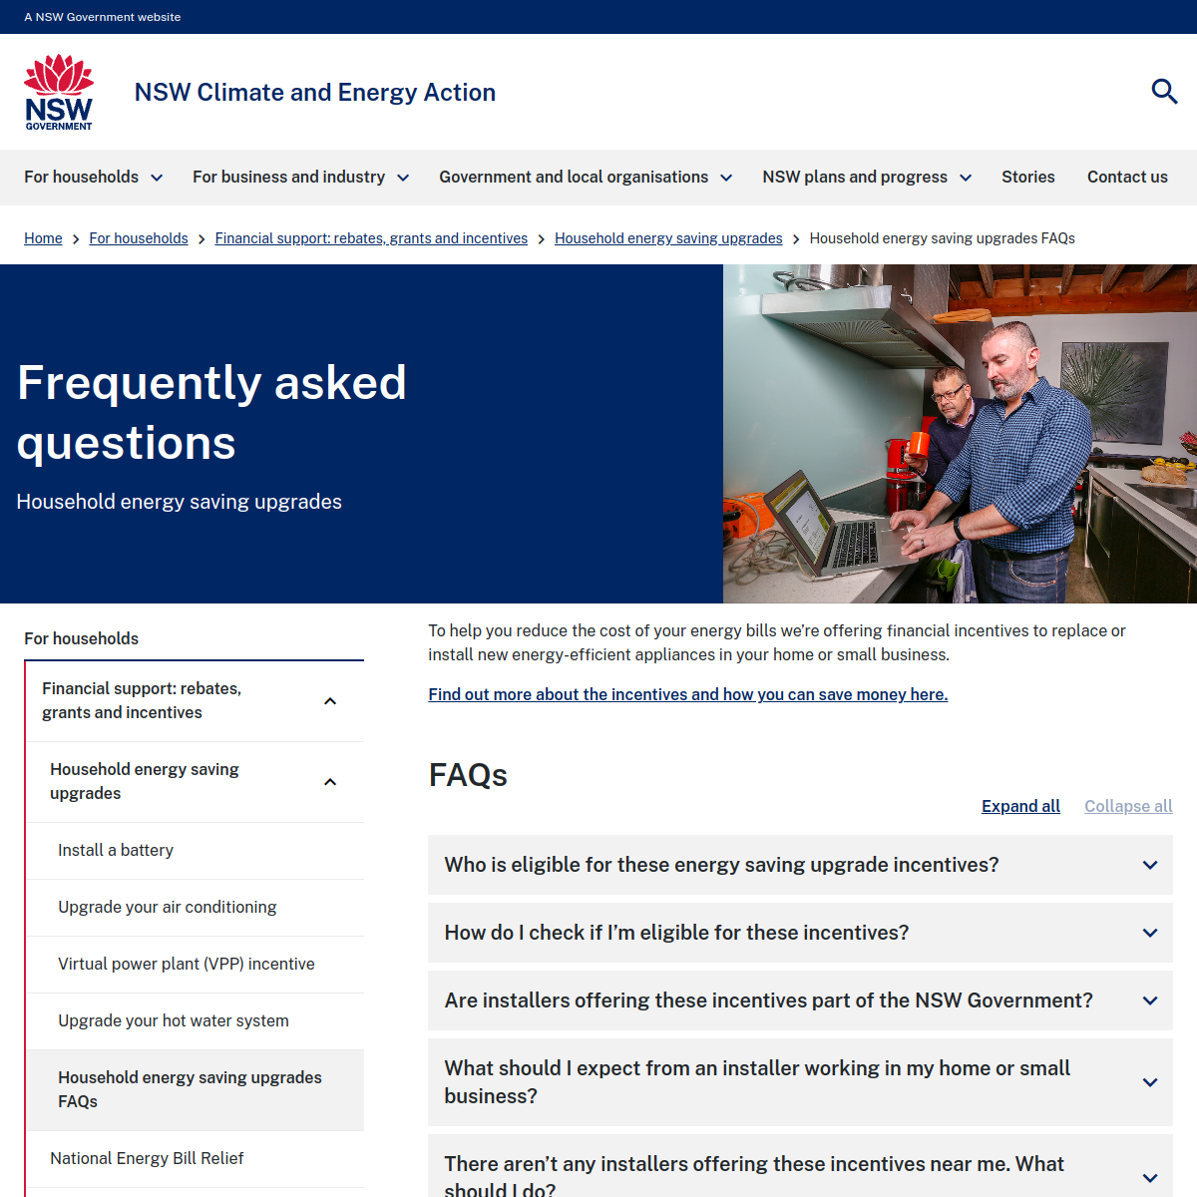Select 'Stories' in the navigation bar

coord(1028,177)
